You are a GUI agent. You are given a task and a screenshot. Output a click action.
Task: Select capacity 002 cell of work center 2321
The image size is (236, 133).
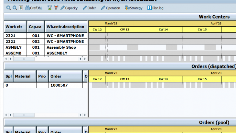coord(36,42)
